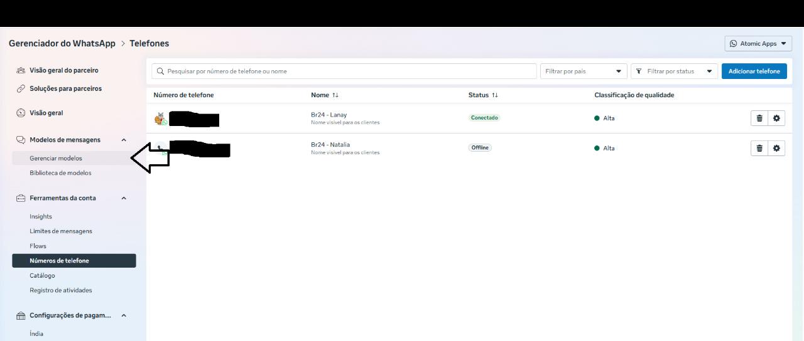Open Gerenciar modelos in the sidebar
Viewport: 804px width, 341px height.
[x=56, y=159]
